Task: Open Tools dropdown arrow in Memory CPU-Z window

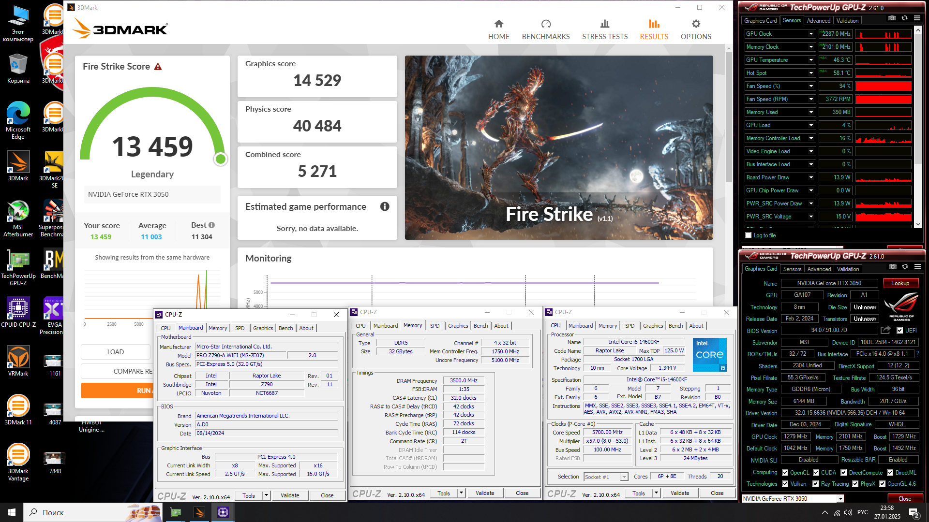Action: click(x=461, y=493)
